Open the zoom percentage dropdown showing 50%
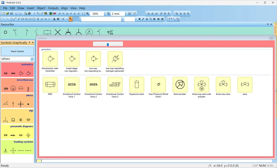Image resolution: width=277 pixels, height=168 pixels. click(105, 14)
